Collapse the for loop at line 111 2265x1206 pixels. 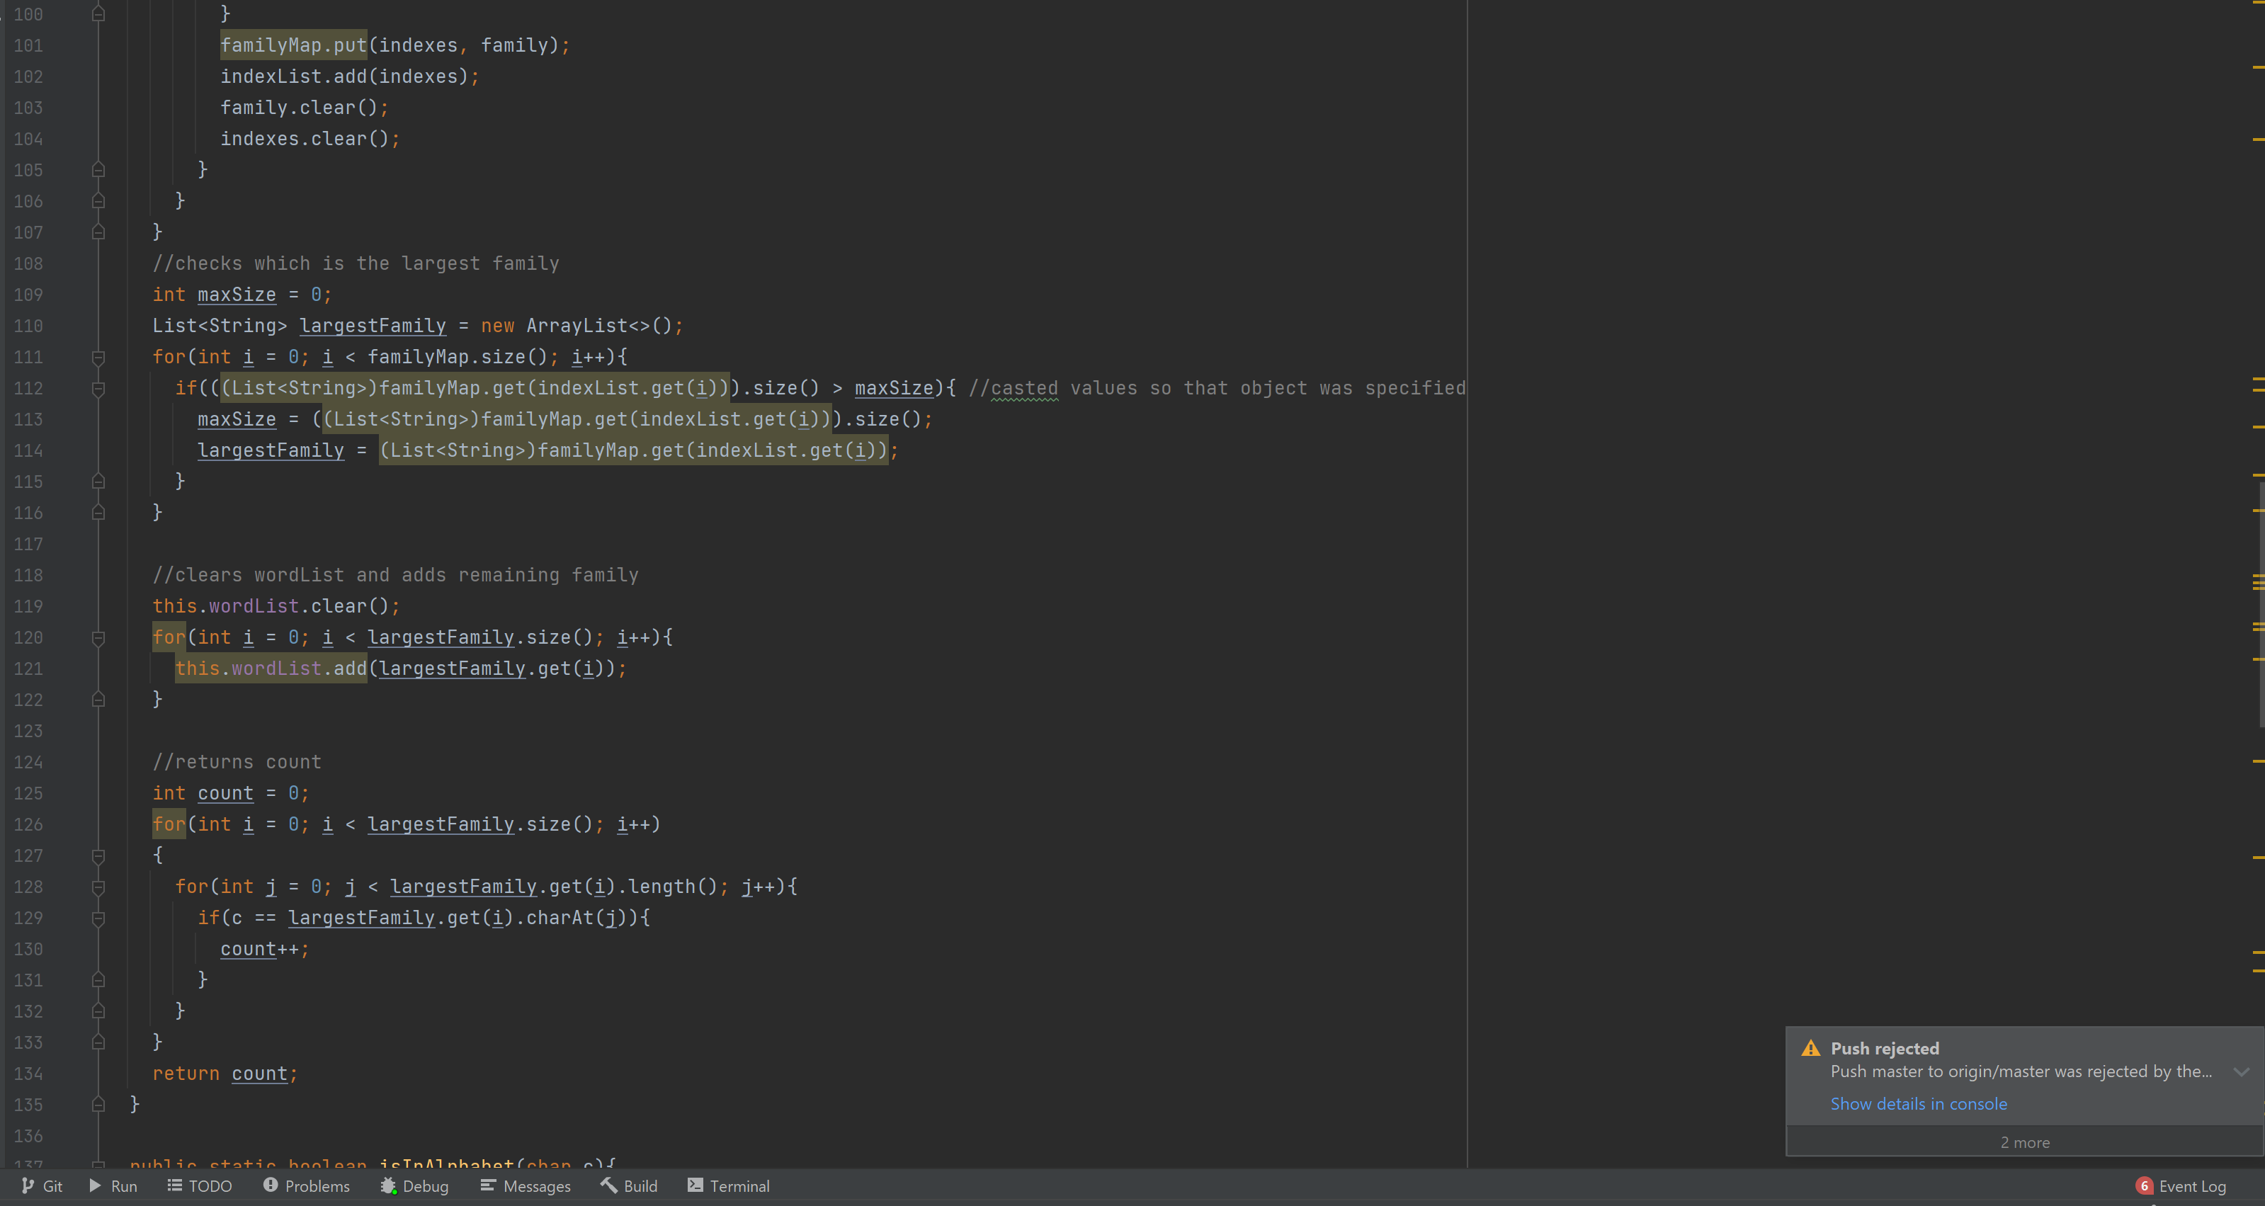pyautogui.click(x=98, y=357)
